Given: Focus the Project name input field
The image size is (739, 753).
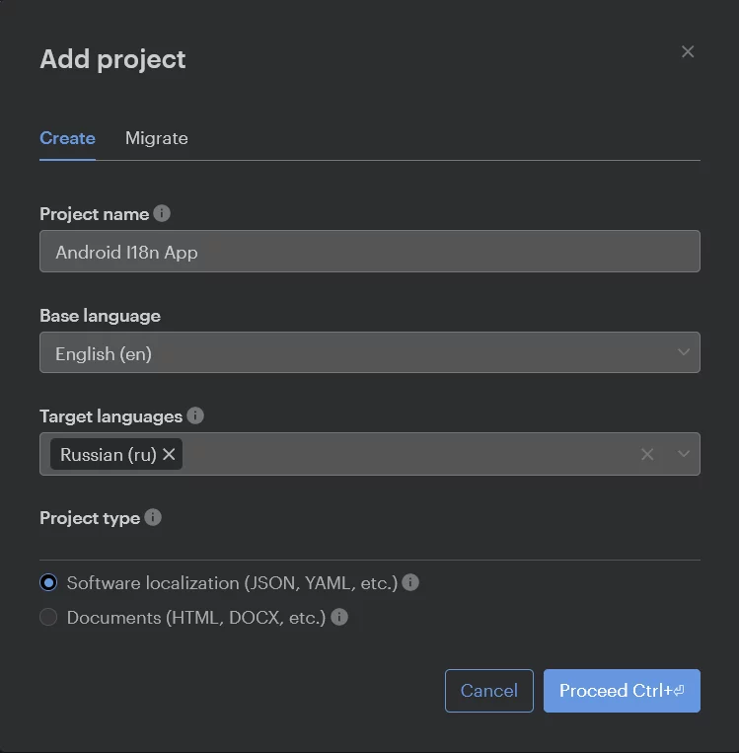Looking at the screenshot, I should [370, 251].
